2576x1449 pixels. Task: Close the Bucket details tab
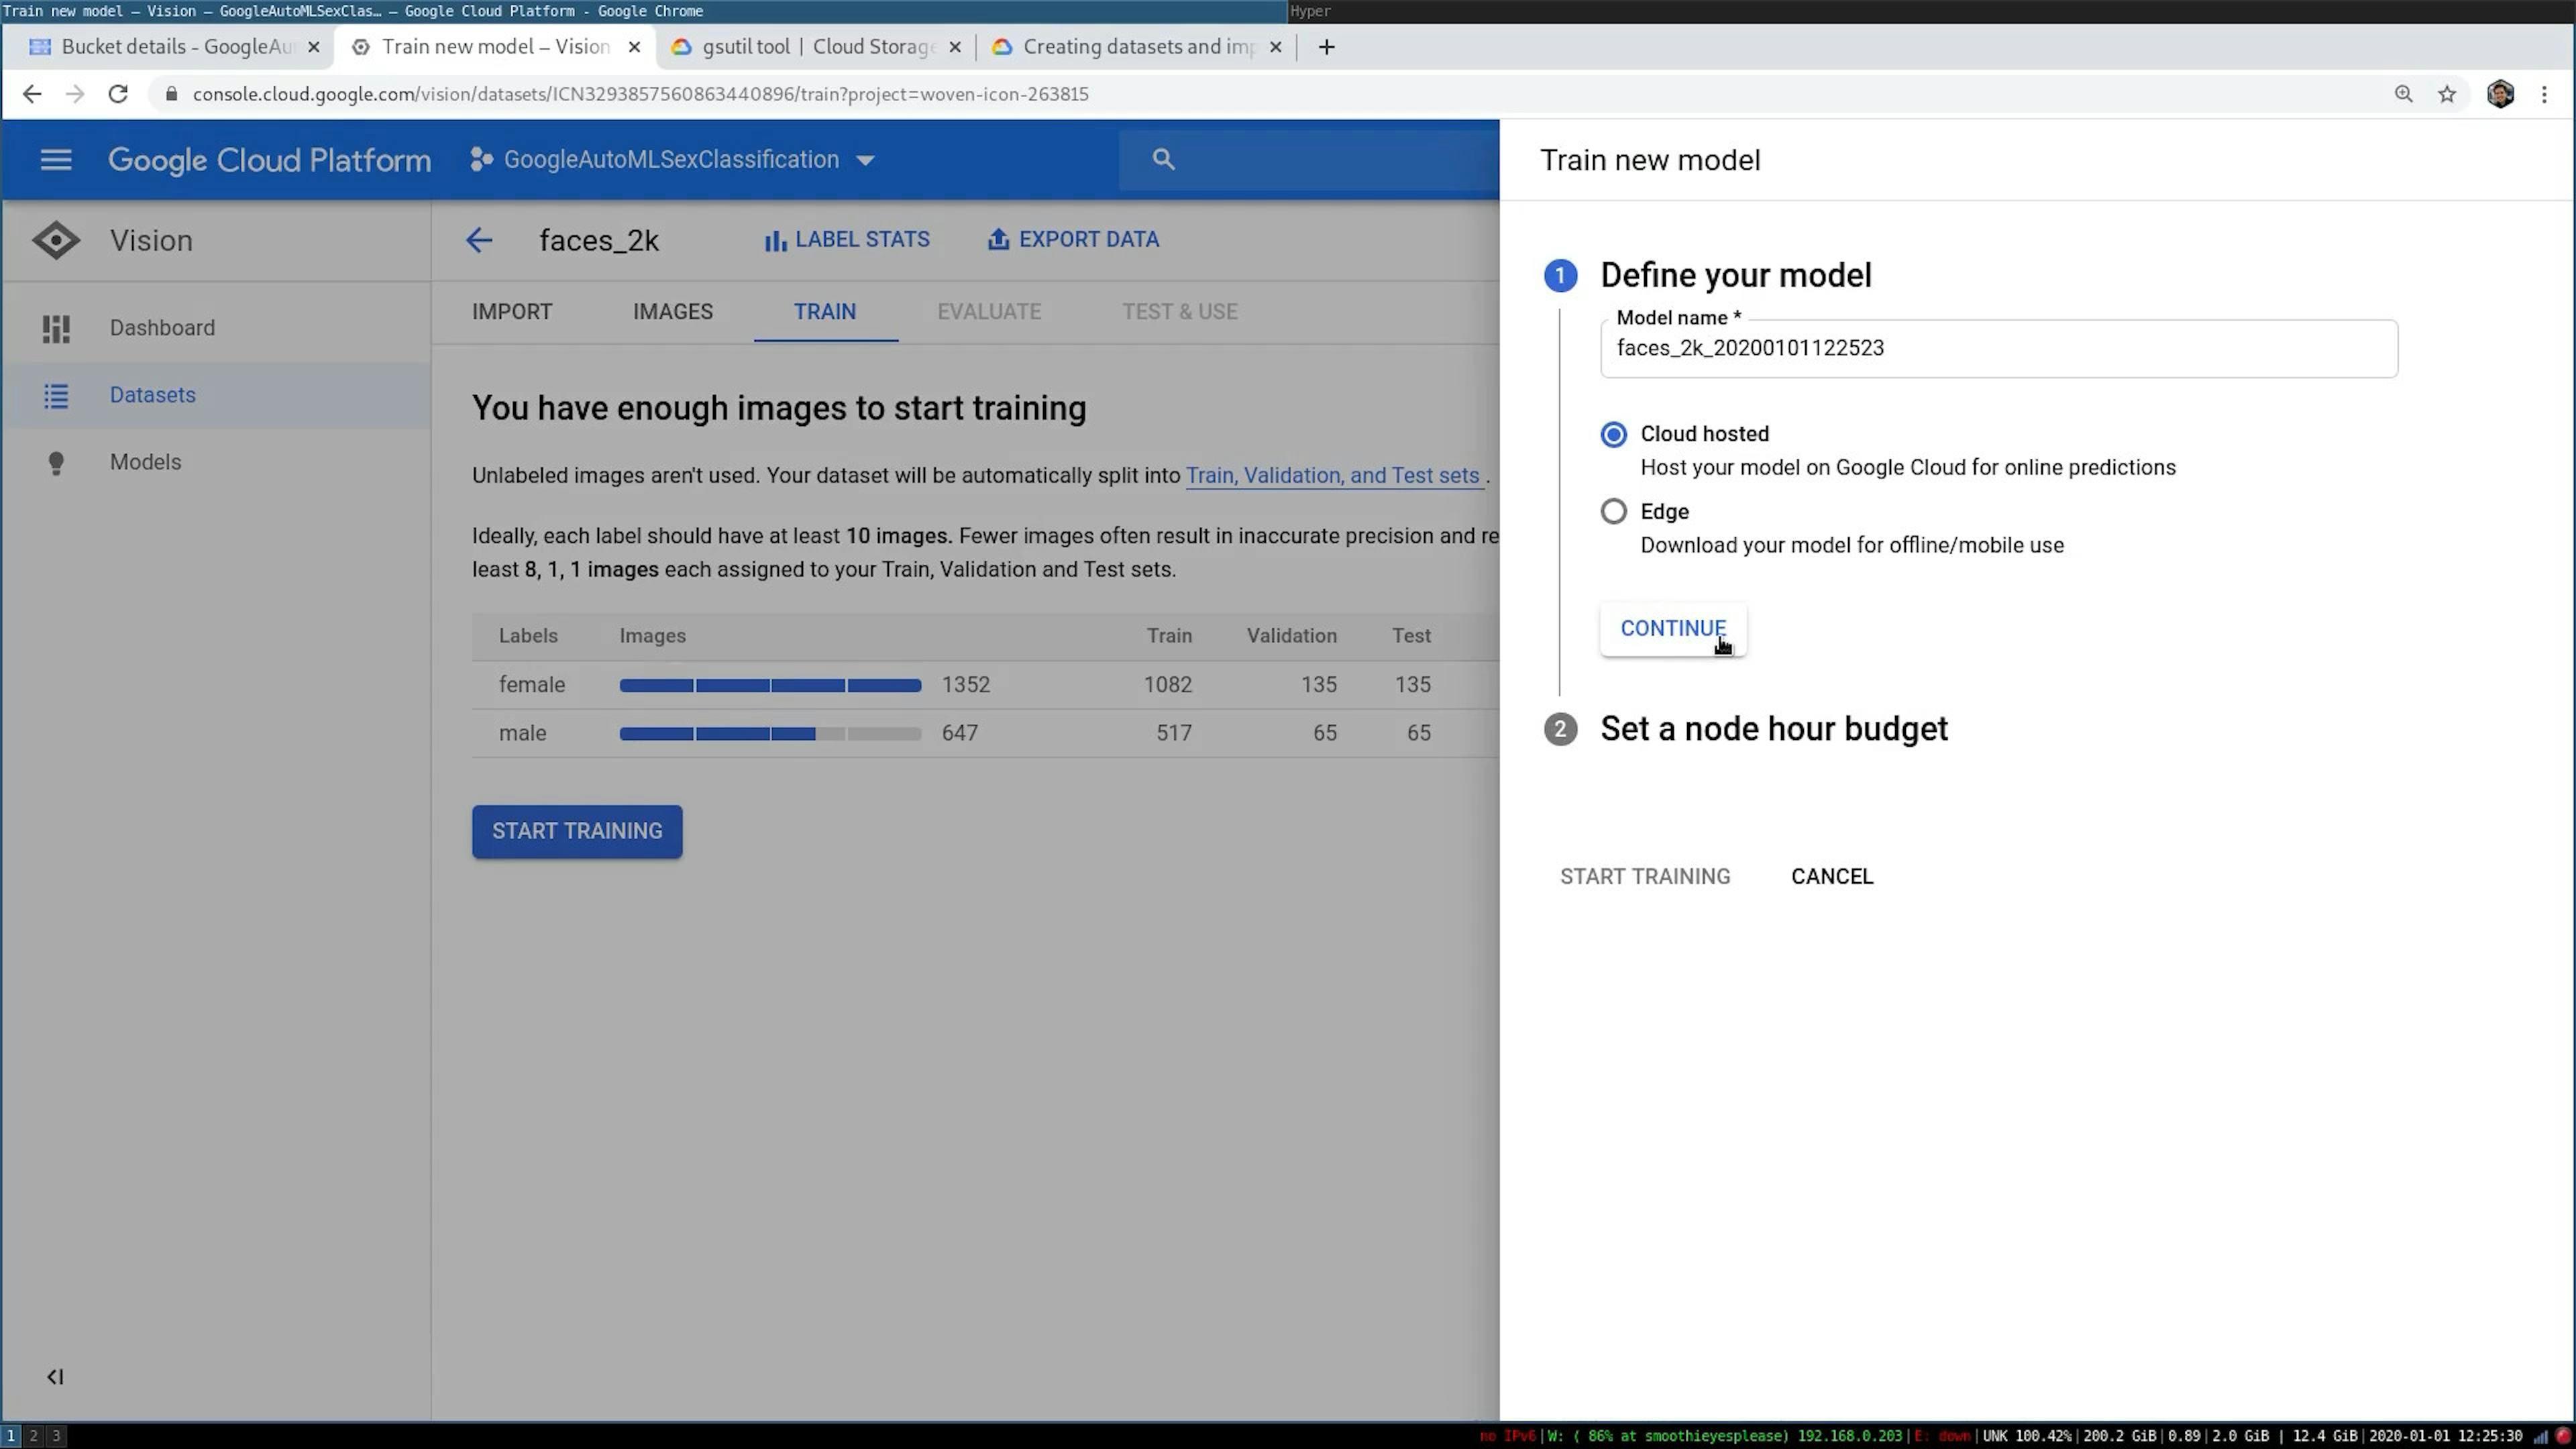[313, 47]
